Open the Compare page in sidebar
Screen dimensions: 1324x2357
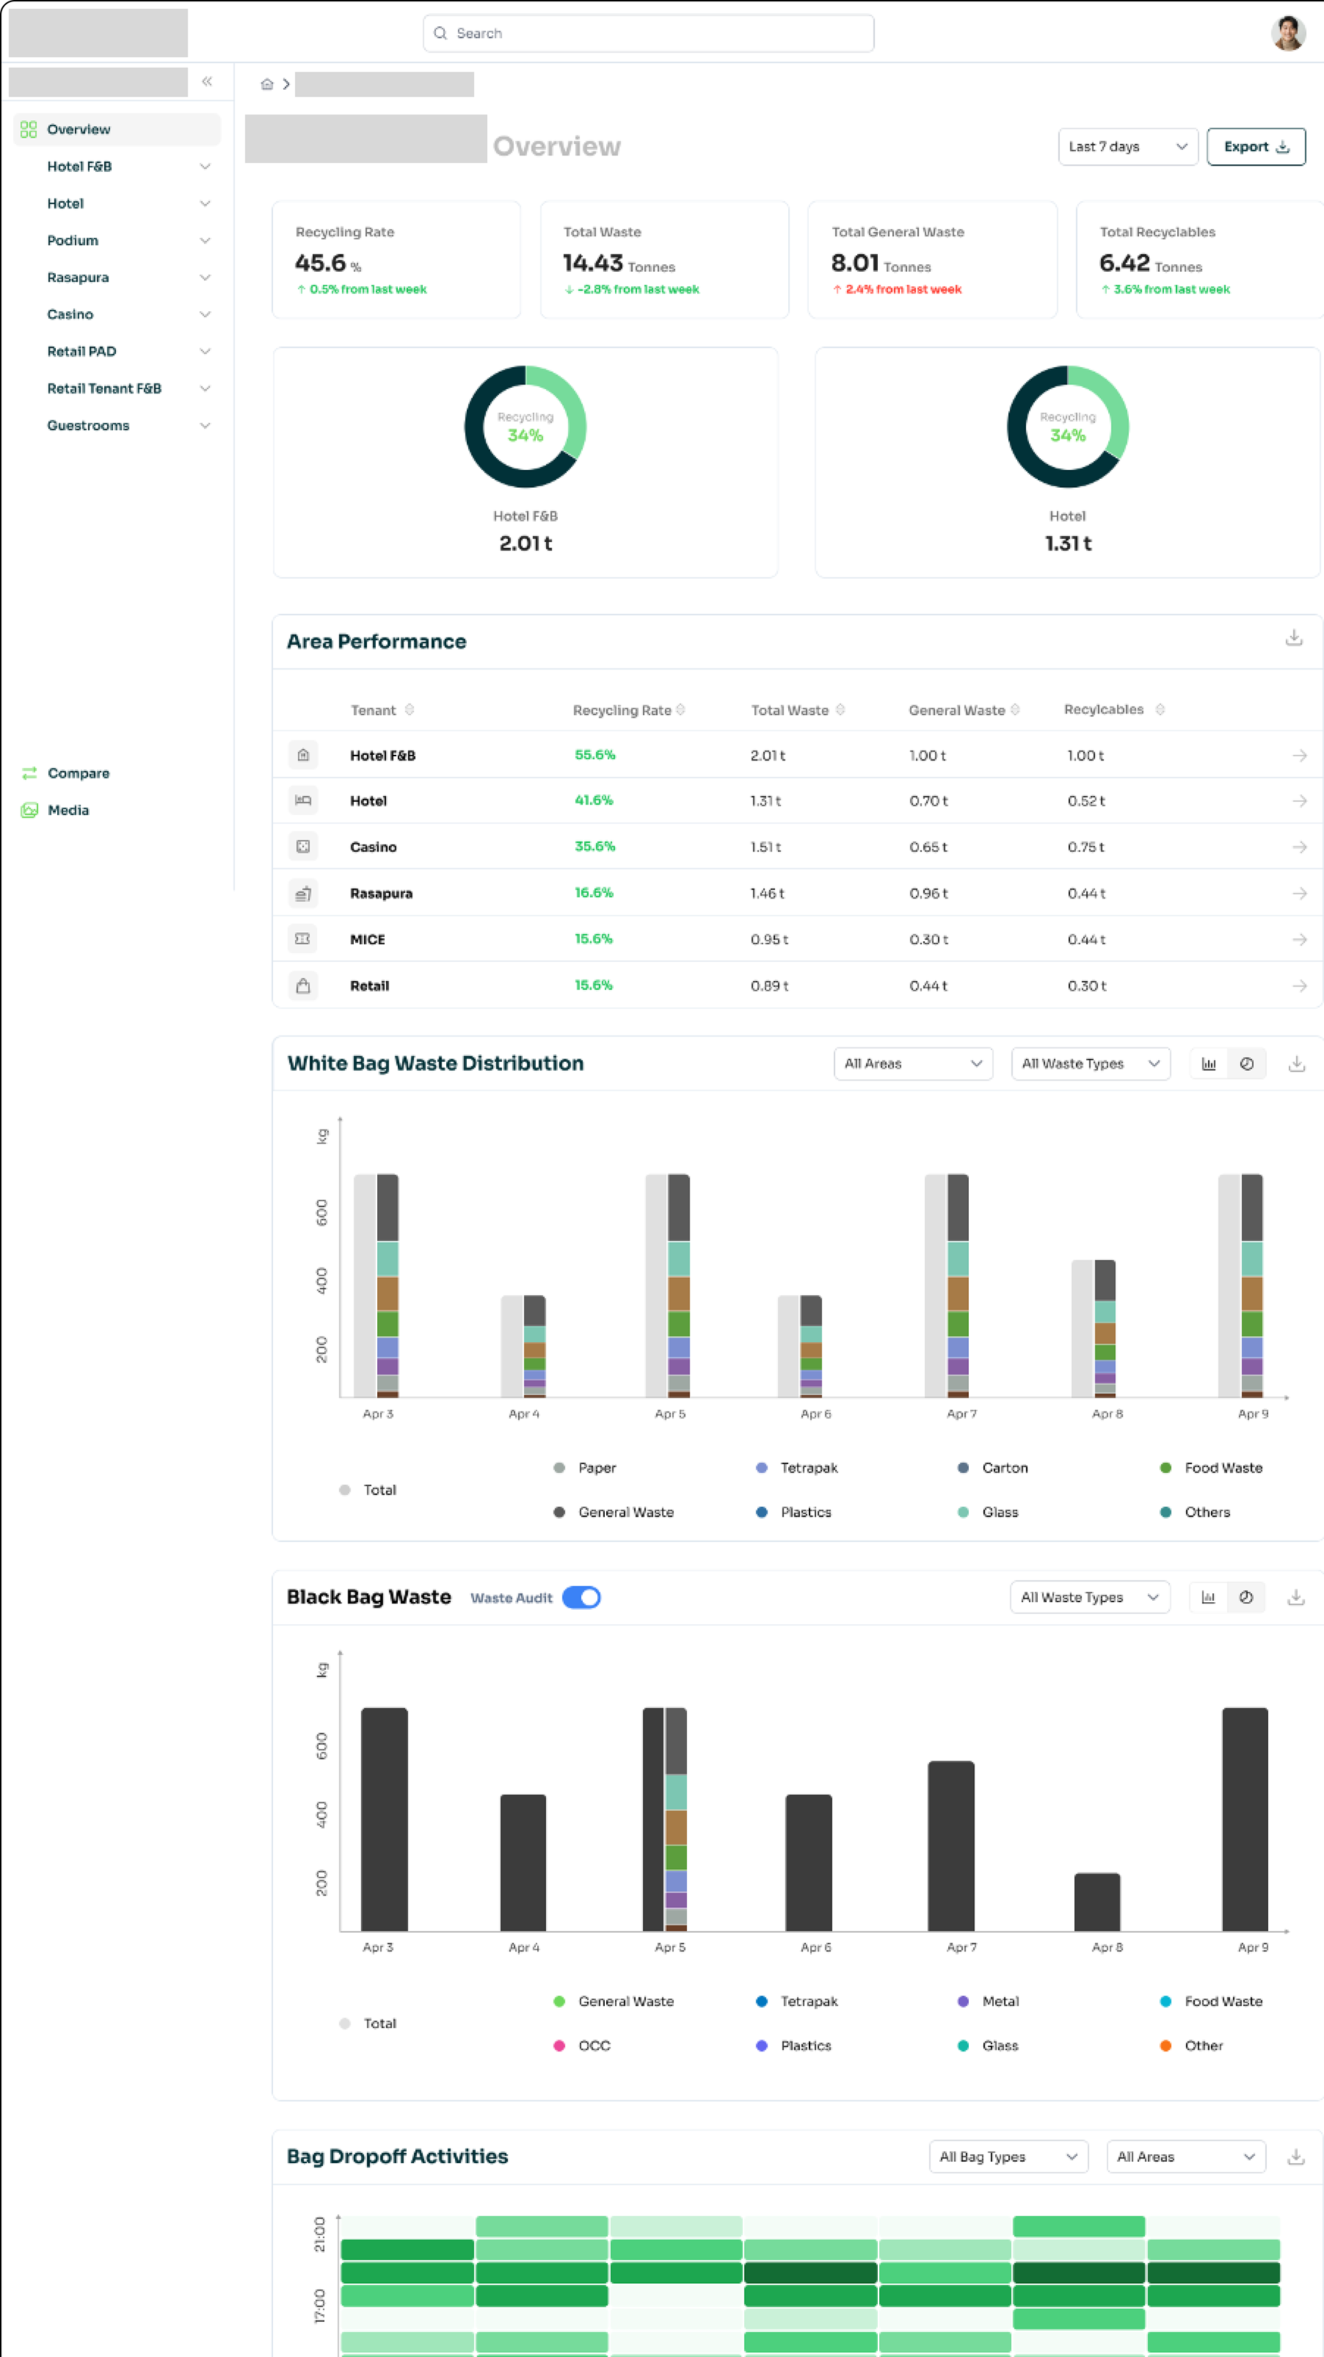pos(78,773)
